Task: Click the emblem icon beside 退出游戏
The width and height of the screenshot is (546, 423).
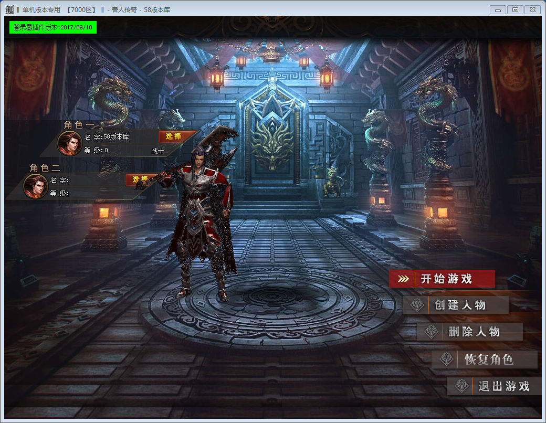Action: pos(461,386)
